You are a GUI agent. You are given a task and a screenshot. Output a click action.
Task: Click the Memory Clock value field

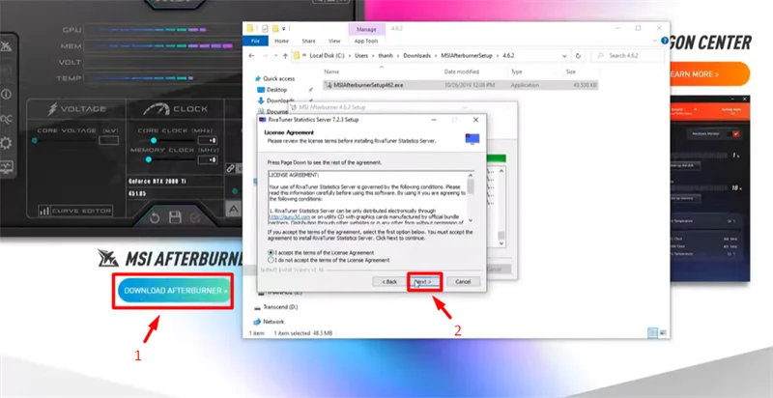click(x=207, y=160)
